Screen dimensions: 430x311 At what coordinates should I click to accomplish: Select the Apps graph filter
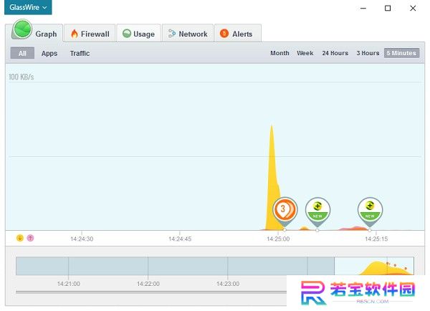49,53
